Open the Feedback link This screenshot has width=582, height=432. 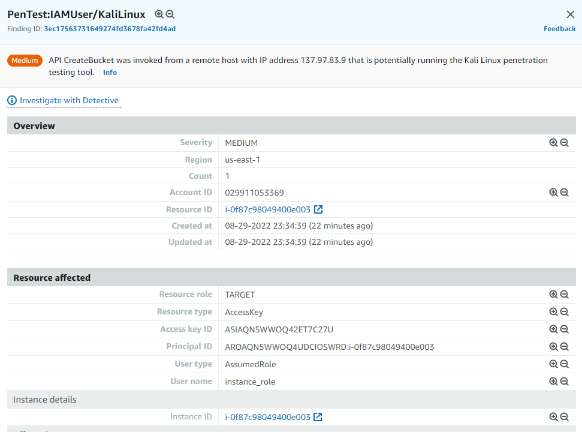point(559,29)
